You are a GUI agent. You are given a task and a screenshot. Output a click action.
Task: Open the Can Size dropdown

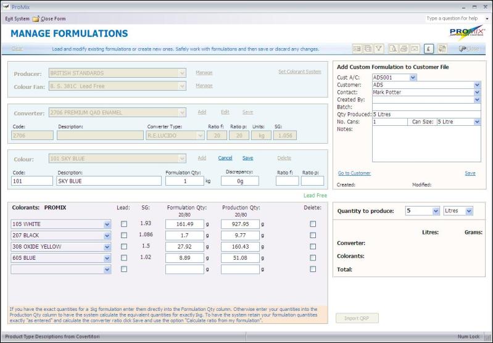477,122
